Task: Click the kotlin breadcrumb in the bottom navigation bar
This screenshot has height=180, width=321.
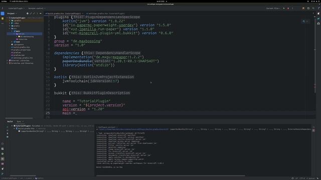Action: 39,178
